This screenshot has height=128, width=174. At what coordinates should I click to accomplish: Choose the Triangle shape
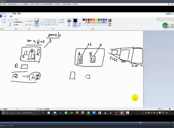pyautogui.click(x=55, y=20)
